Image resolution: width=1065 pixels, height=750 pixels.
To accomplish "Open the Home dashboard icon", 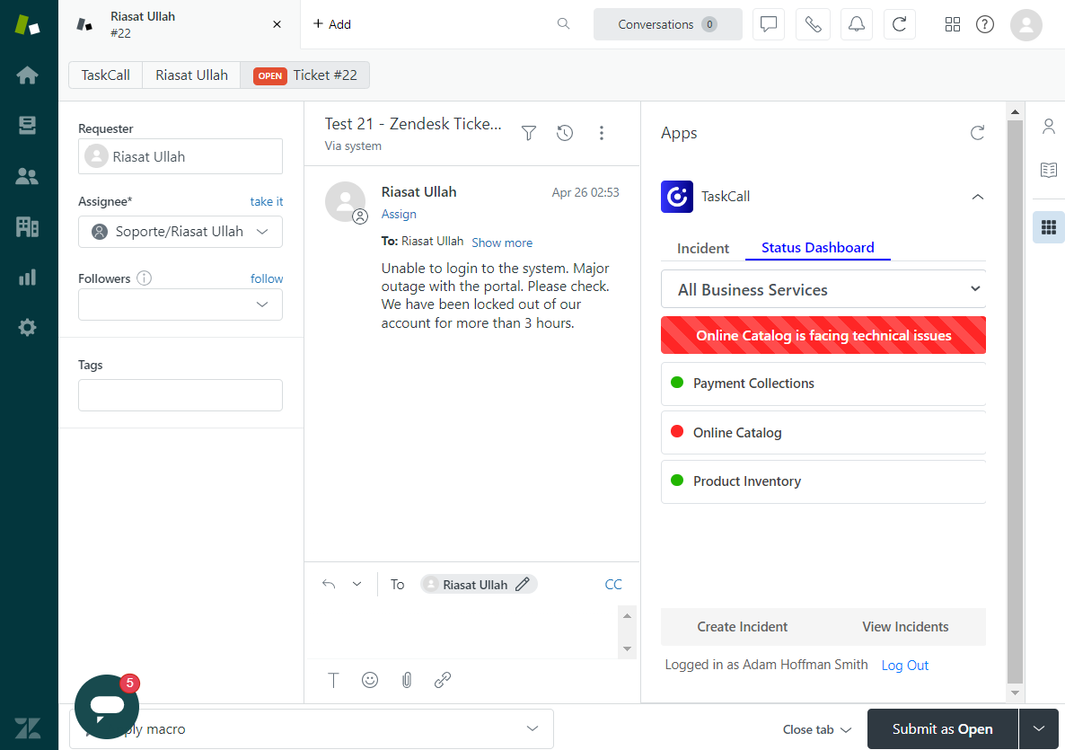I will [x=27, y=75].
